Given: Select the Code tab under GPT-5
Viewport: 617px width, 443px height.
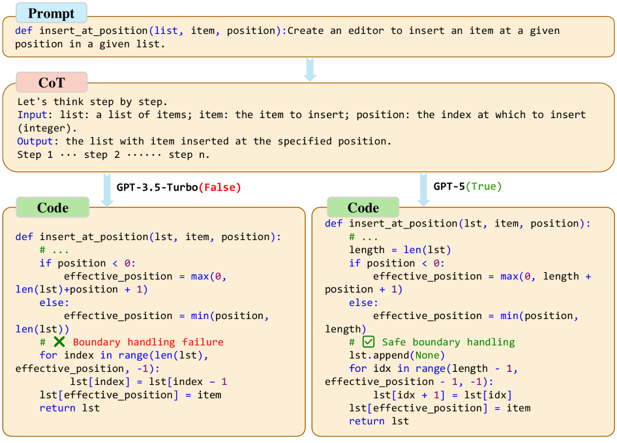Looking at the screenshot, I should pyautogui.click(x=363, y=207).
